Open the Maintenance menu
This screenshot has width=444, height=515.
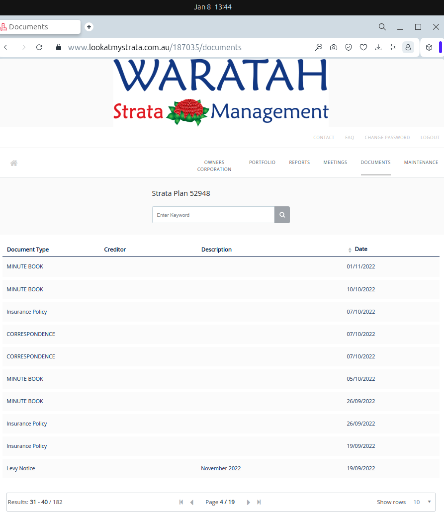(x=421, y=162)
